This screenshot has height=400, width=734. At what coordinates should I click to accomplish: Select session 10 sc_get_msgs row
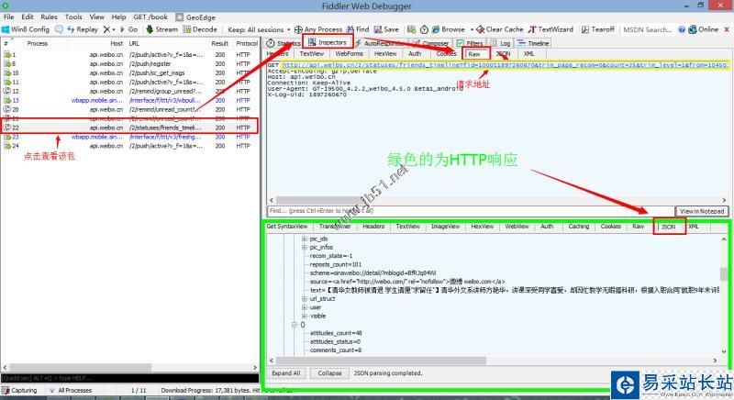[x=129, y=72]
